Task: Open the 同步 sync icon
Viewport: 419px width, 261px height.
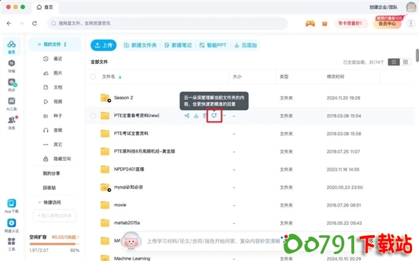Action: click(12, 83)
